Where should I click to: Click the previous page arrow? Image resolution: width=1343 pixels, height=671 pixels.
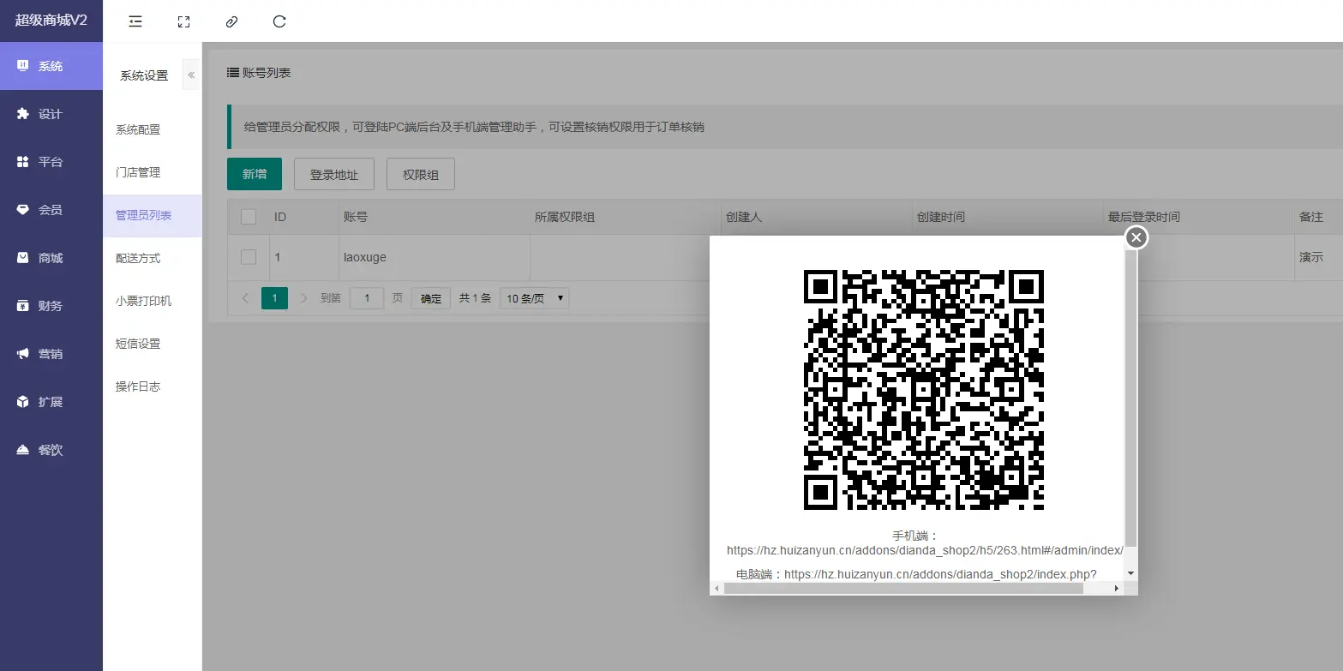pos(246,298)
